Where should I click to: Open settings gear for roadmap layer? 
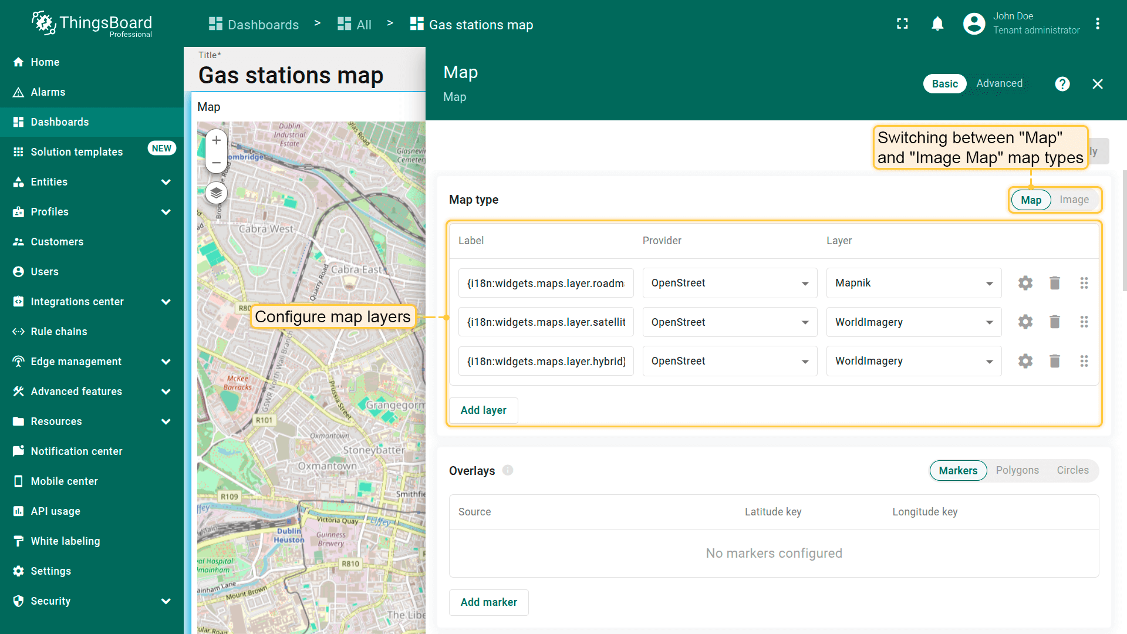tap(1025, 283)
